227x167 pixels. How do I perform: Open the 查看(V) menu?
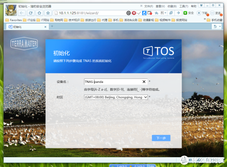pyautogui.click(x=160, y=6)
